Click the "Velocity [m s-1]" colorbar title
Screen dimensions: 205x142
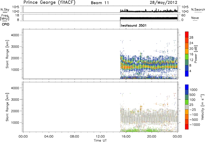[202, 107]
